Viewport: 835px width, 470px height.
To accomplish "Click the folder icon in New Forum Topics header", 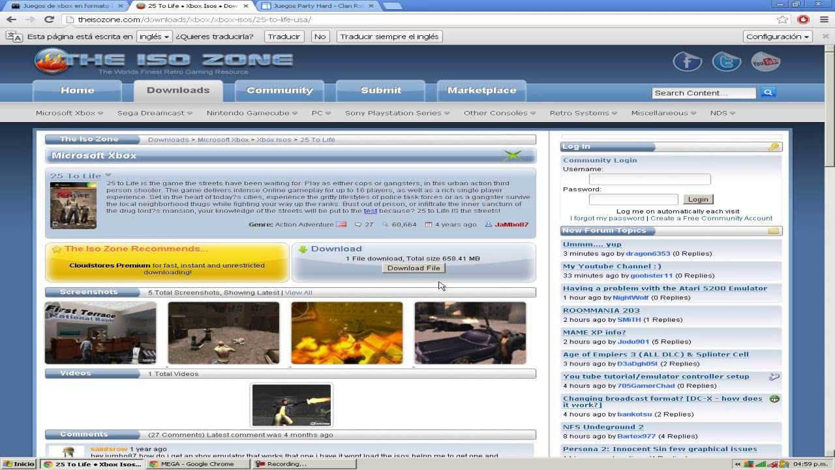I will point(774,230).
